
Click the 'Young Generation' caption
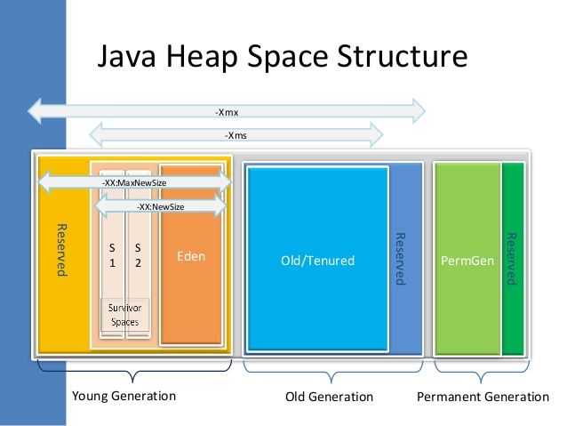(x=124, y=396)
